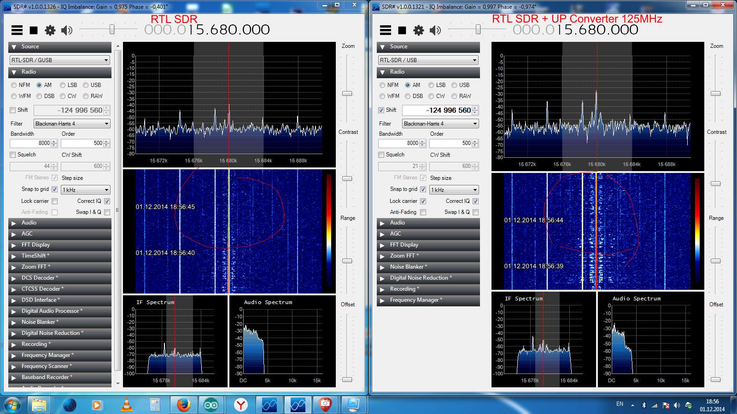The width and height of the screenshot is (737, 414).
Task: Toggle Correct IQ in left window
Action: [107, 201]
